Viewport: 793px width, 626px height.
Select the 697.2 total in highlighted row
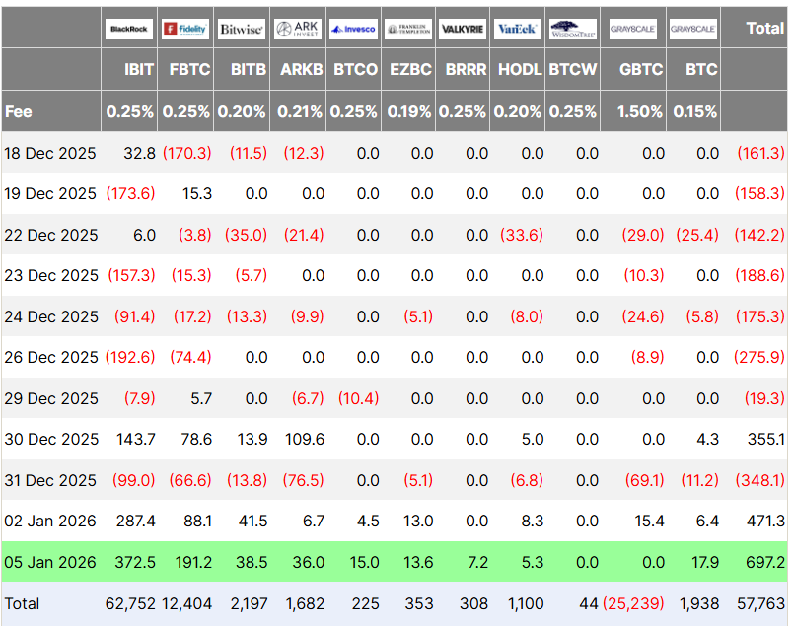point(766,562)
